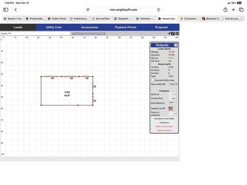Go back with the browser back arrow

pyautogui.click(x=16, y=10)
